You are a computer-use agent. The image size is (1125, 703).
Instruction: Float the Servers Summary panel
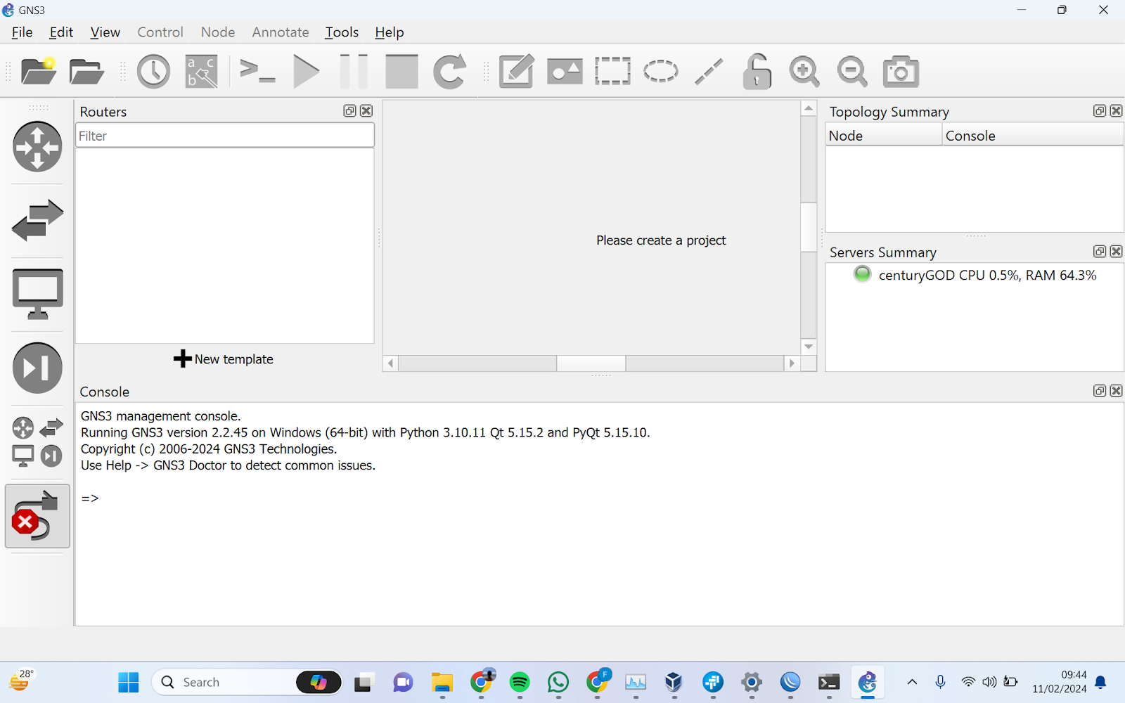point(1100,252)
